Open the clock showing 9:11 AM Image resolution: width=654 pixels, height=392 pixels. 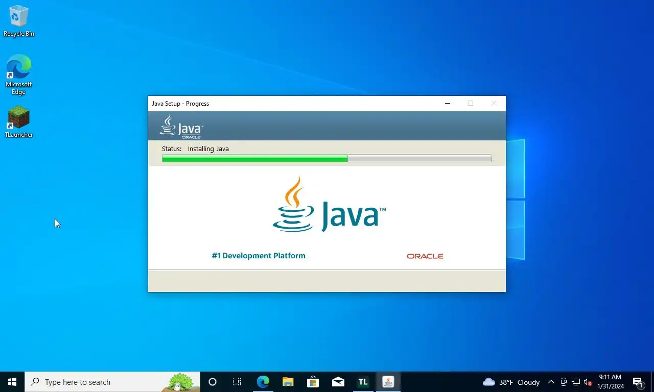pyautogui.click(x=610, y=382)
